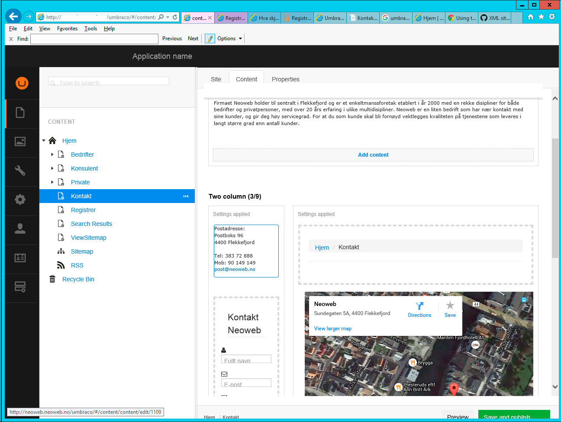Open the View menu

pos(45,29)
